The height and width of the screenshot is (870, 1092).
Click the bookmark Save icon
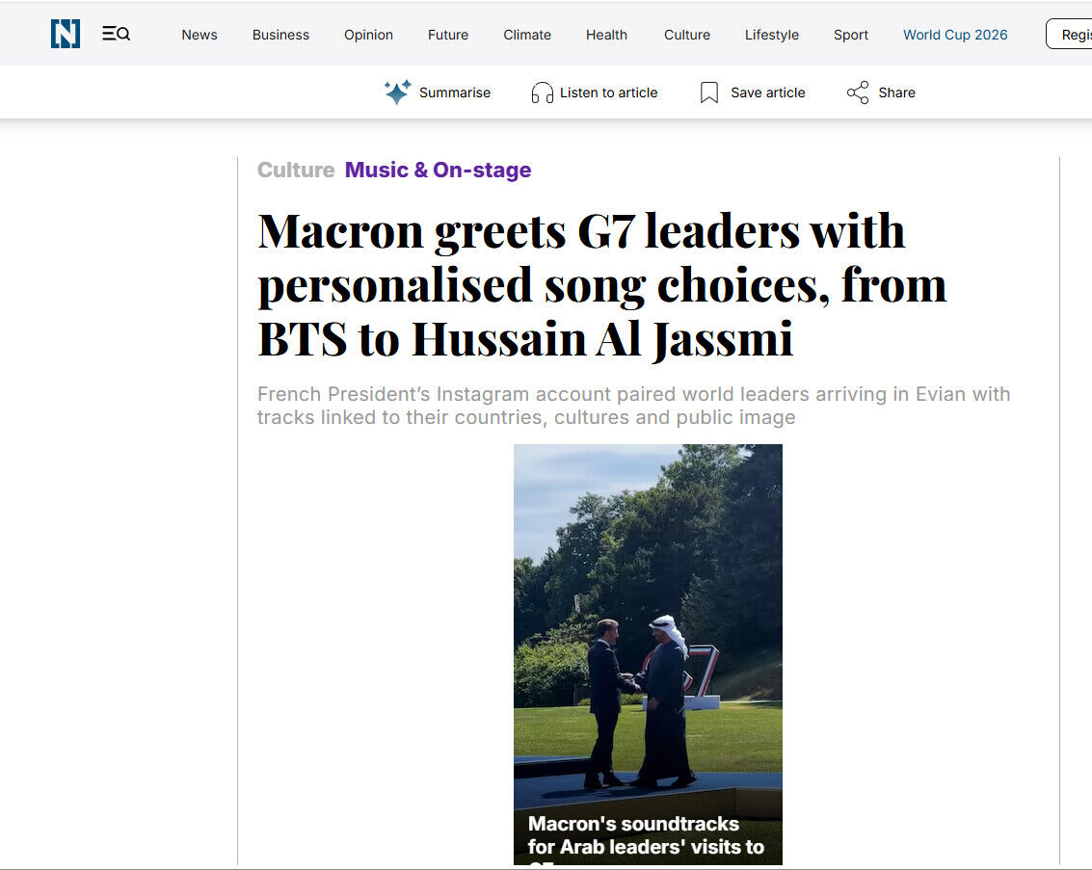[x=709, y=92]
